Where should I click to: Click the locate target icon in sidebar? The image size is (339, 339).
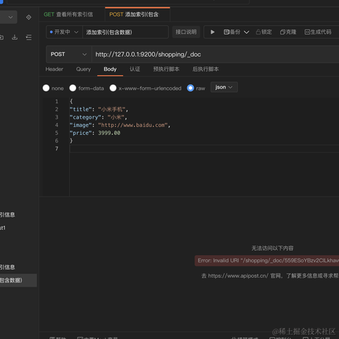(29, 17)
